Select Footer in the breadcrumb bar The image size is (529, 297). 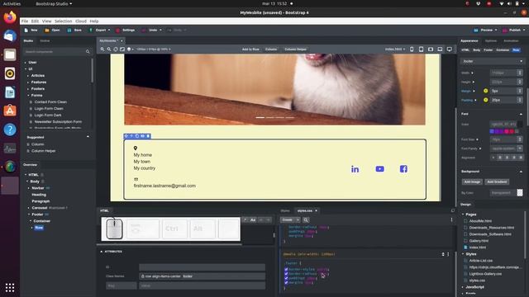488,49
